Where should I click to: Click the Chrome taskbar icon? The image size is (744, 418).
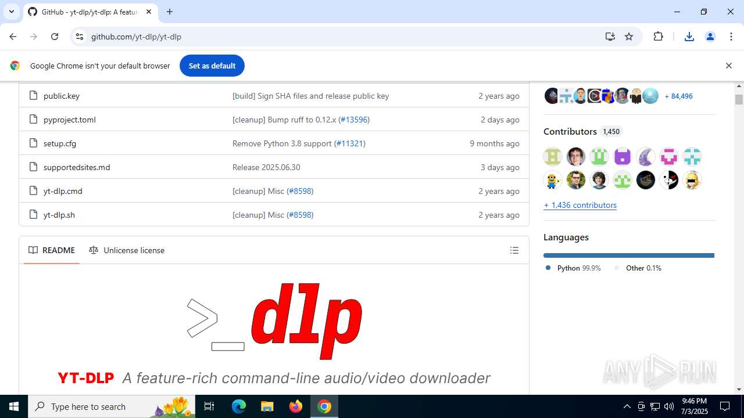tap(324, 406)
